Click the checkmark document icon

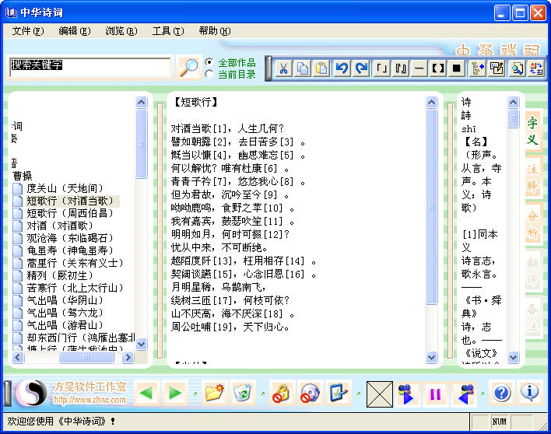338,393
